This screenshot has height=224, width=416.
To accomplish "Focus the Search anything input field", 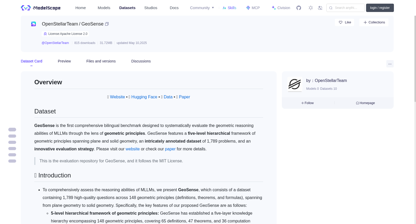I will coord(346,8).
